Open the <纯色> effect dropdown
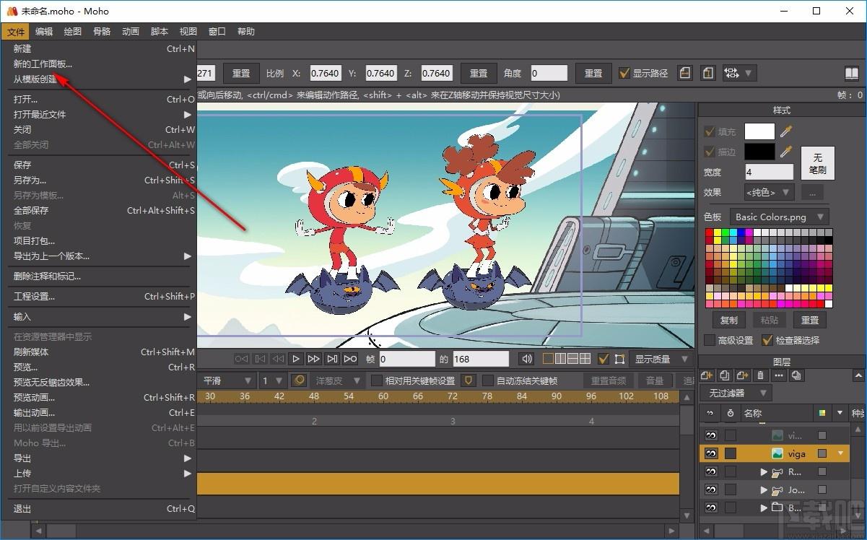 click(769, 193)
